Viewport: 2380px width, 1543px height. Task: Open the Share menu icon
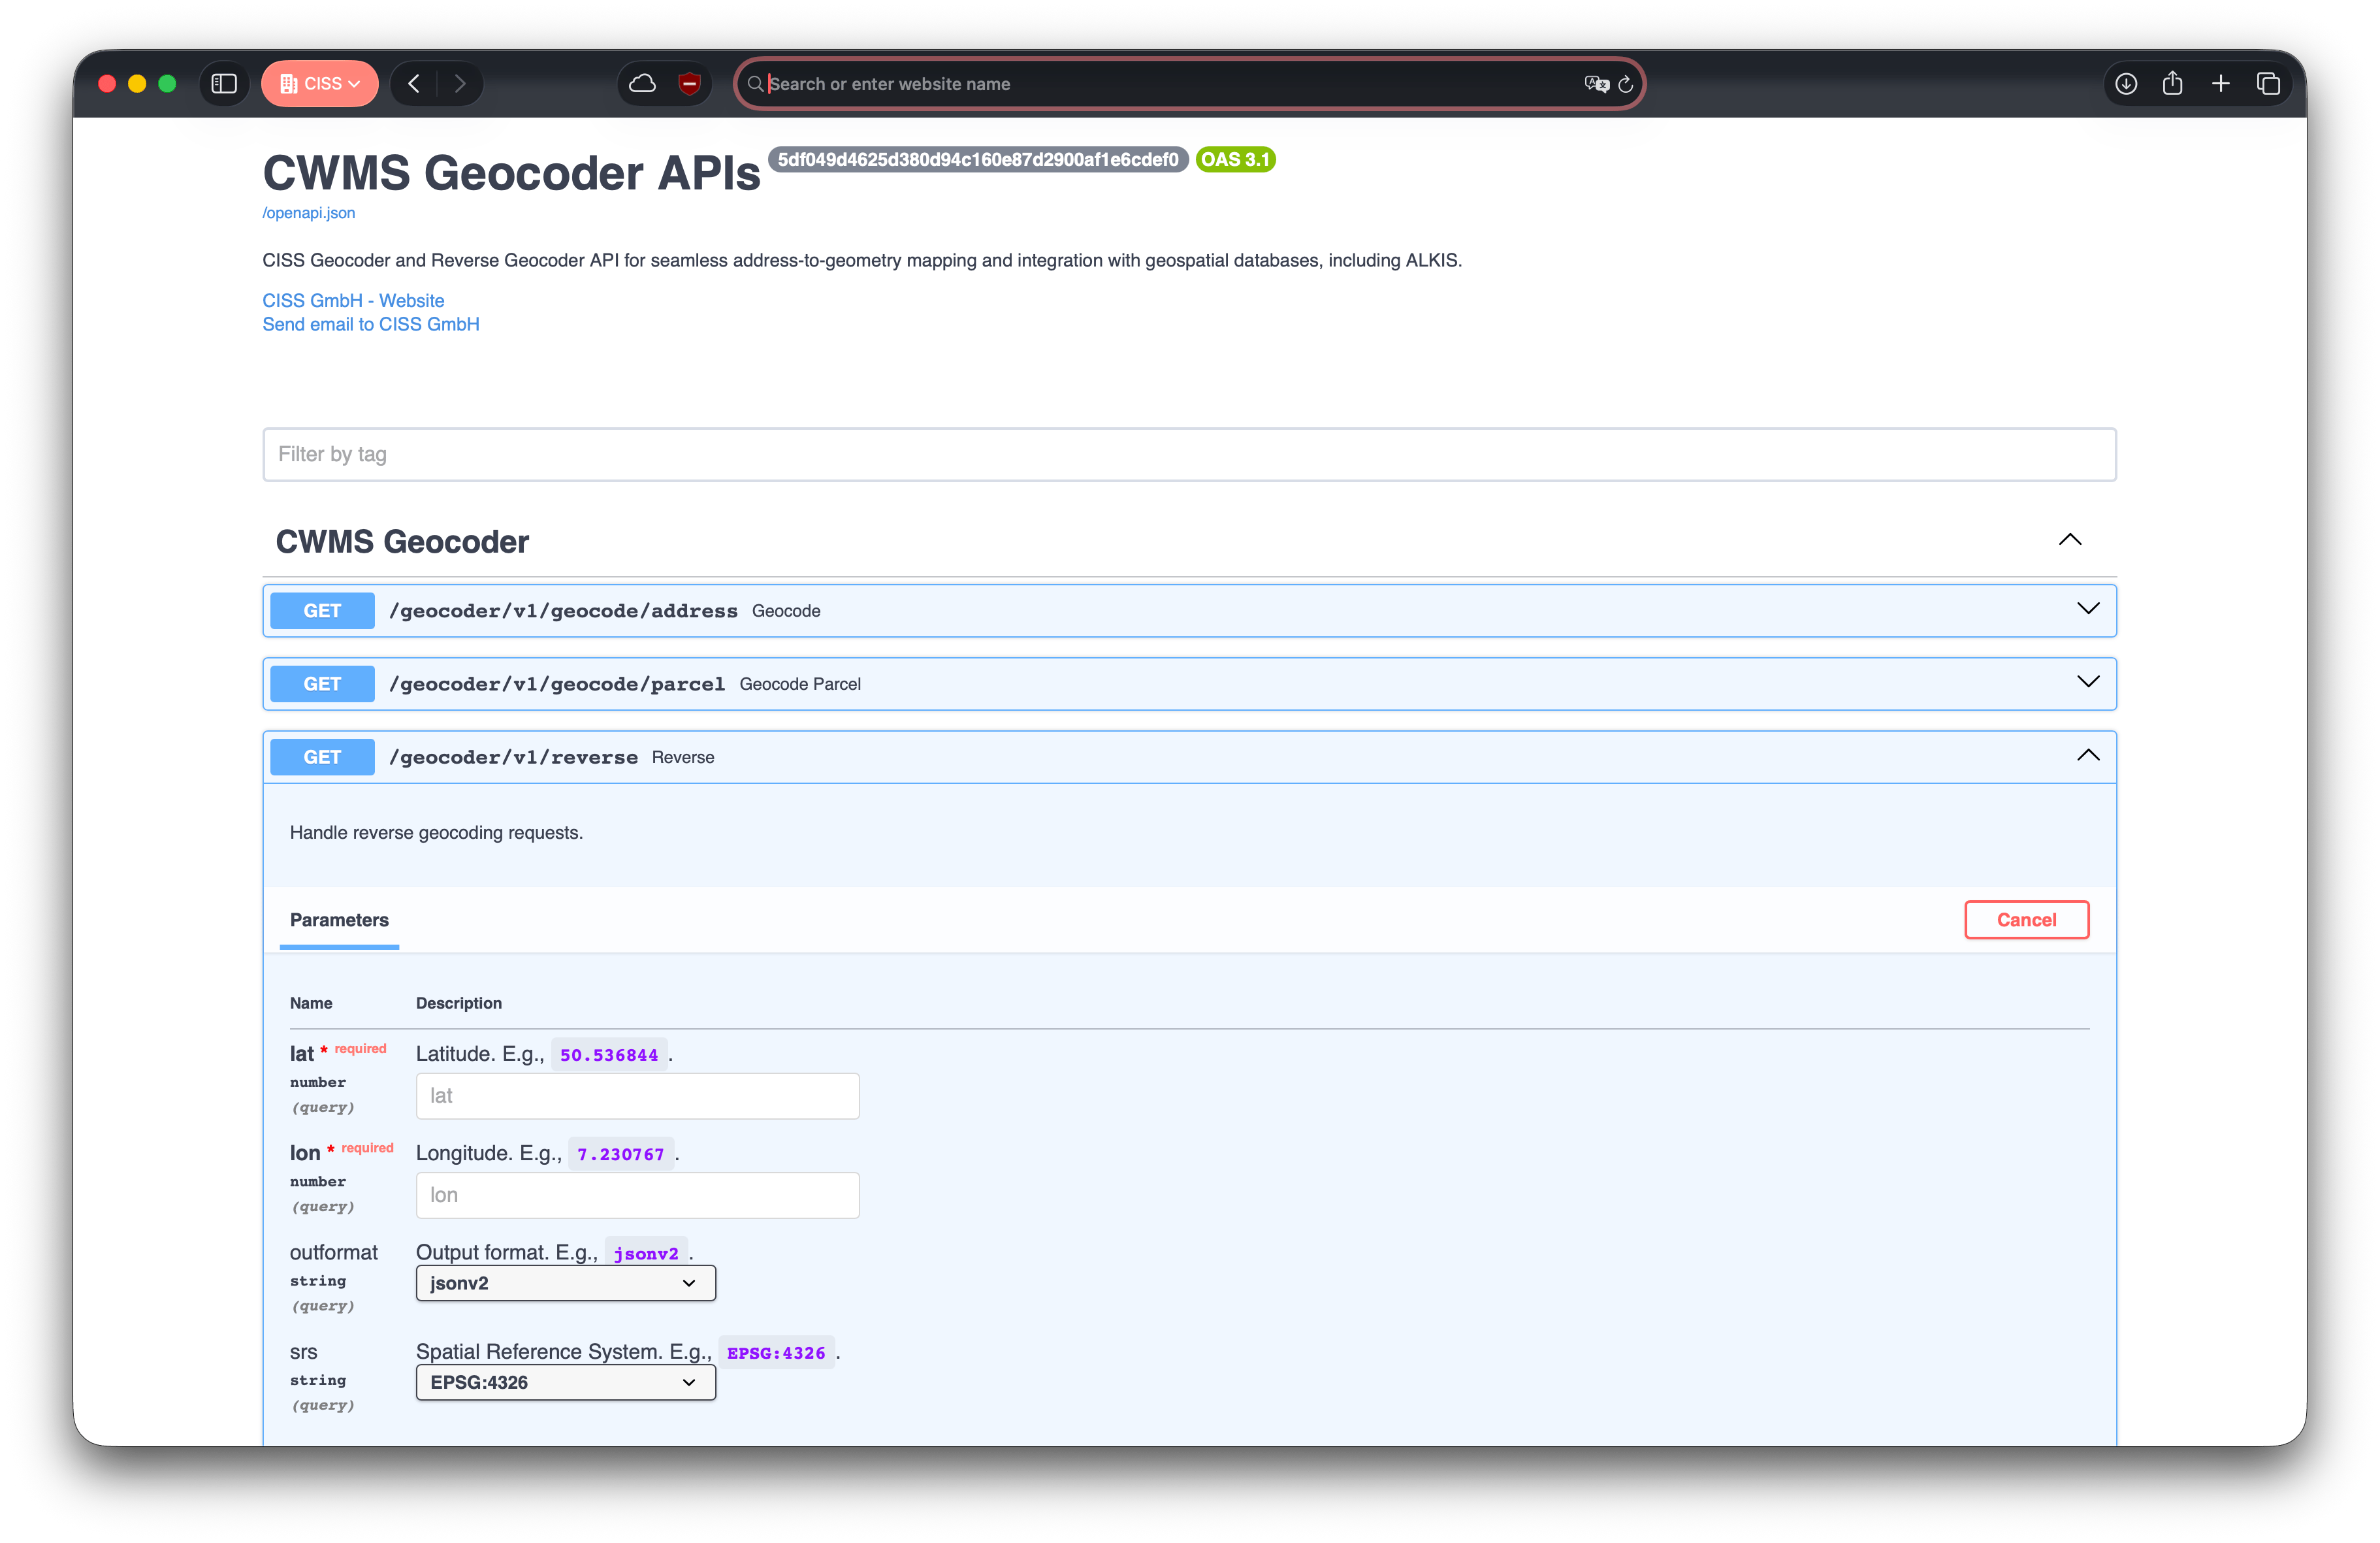pyautogui.click(x=2173, y=83)
